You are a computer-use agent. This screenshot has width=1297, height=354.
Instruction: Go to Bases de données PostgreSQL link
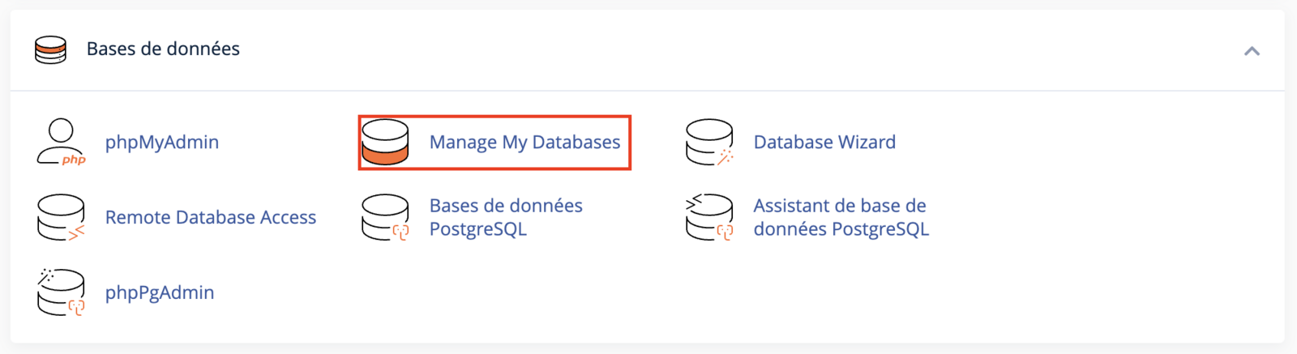tap(506, 217)
